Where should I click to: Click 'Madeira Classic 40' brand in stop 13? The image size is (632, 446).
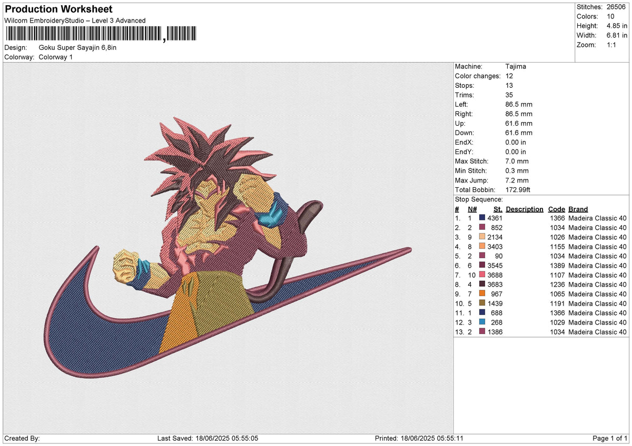[x=598, y=332]
